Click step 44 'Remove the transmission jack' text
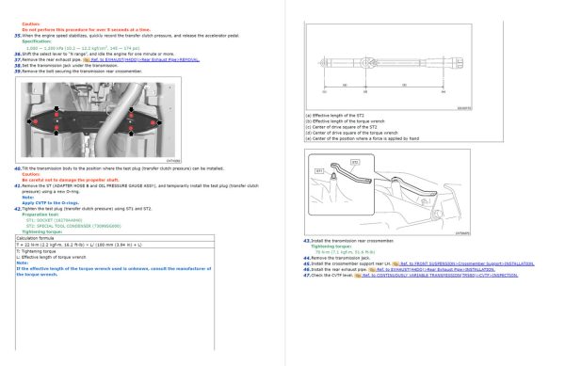 [x=341, y=258]
